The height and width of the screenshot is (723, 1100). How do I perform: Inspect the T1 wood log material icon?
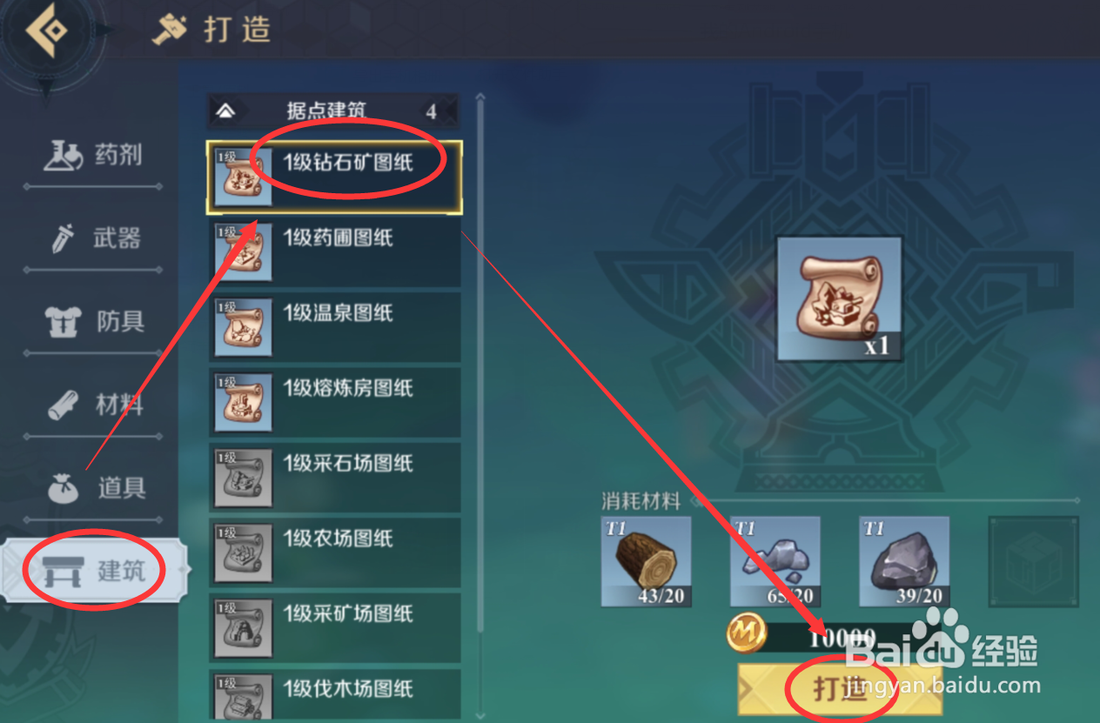(x=647, y=561)
